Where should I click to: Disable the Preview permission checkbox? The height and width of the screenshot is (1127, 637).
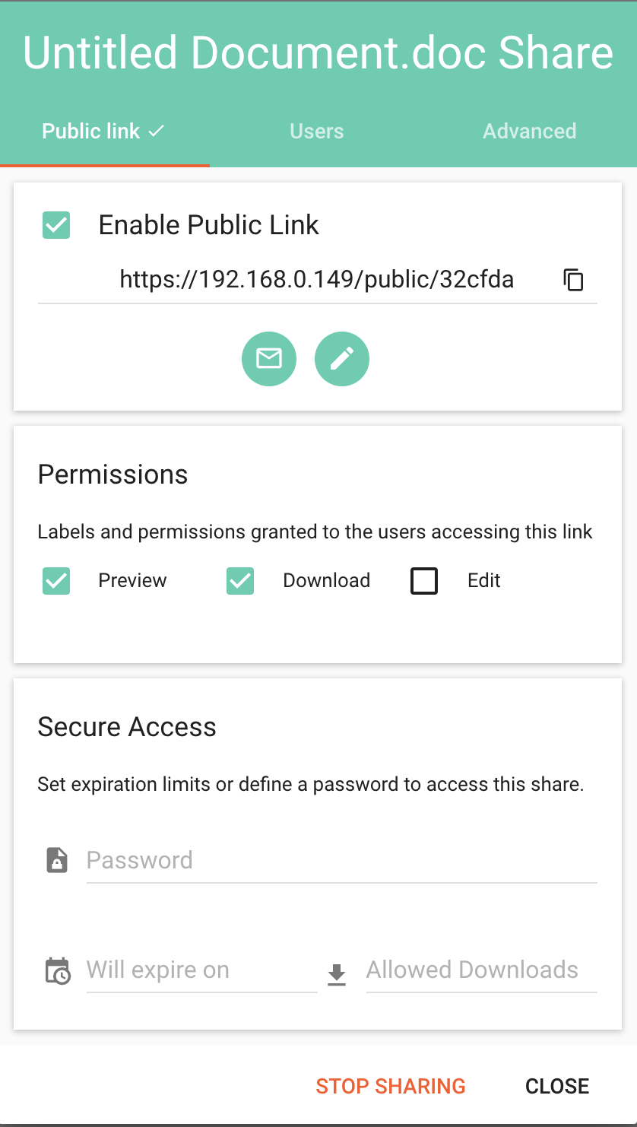pos(56,581)
